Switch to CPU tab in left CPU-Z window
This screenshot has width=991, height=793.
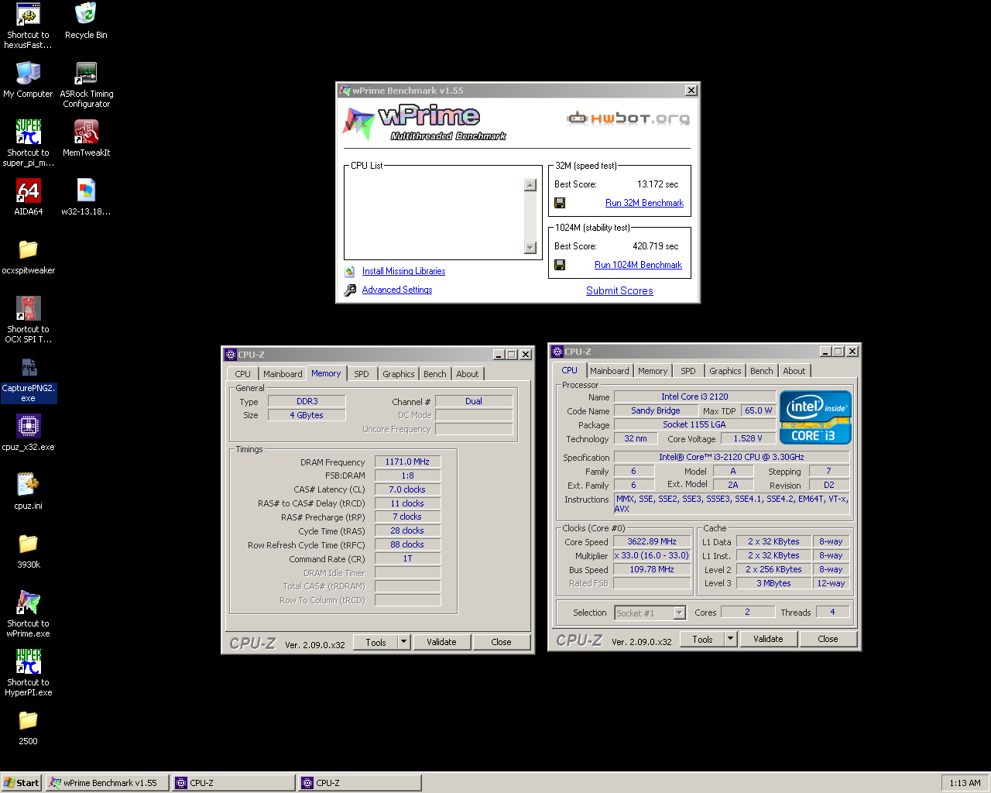pyautogui.click(x=243, y=374)
